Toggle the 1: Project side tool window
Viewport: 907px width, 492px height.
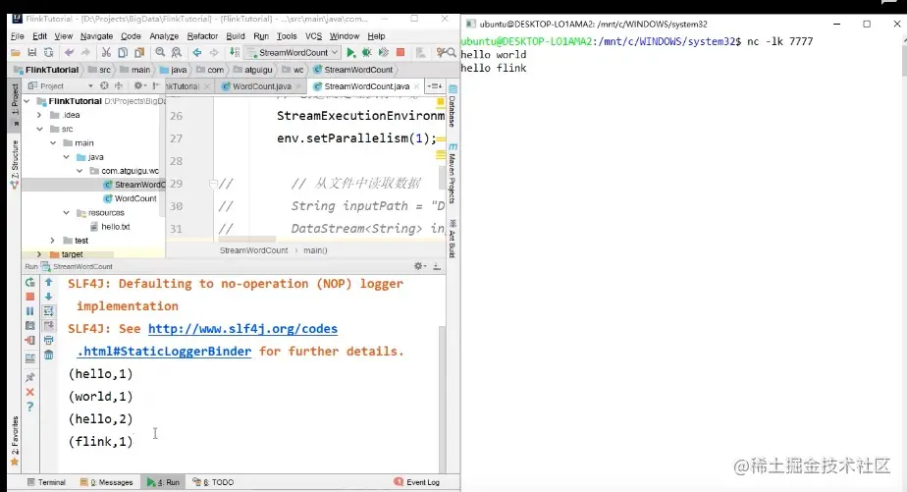point(15,104)
